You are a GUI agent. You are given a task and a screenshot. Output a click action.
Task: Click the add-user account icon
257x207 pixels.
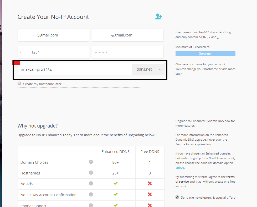[x=158, y=17]
